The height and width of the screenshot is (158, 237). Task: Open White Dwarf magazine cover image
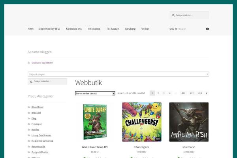click(95, 122)
